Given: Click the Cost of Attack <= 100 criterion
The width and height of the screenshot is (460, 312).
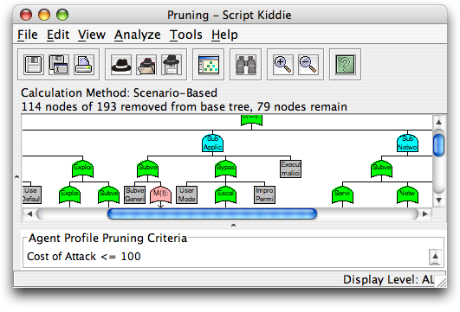Looking at the screenshot, I should tap(84, 257).
